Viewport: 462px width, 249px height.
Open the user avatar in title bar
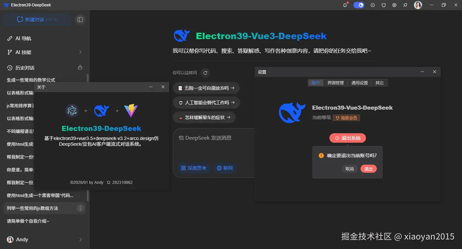(x=418, y=5)
